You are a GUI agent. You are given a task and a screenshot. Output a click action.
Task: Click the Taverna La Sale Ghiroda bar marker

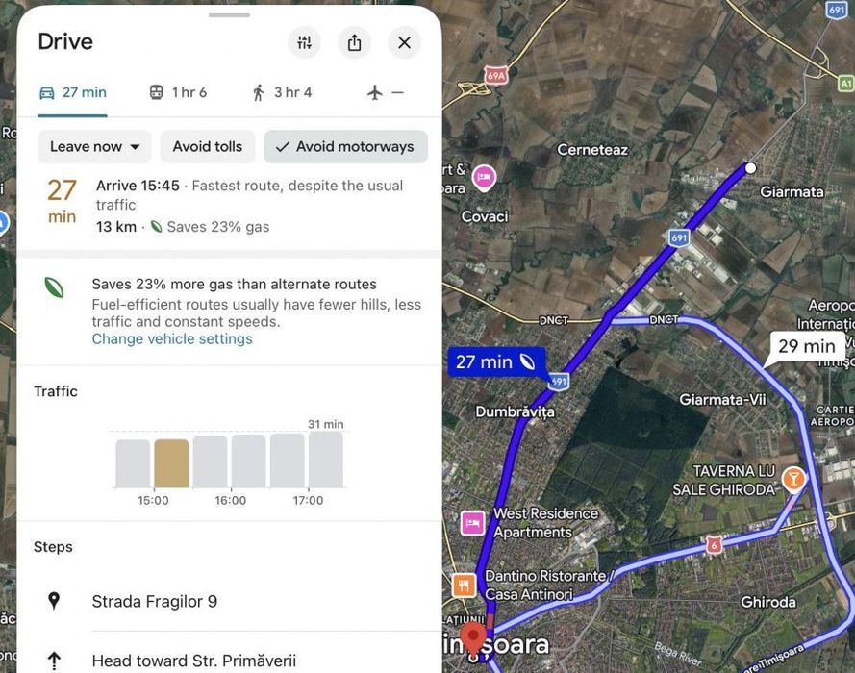(792, 478)
